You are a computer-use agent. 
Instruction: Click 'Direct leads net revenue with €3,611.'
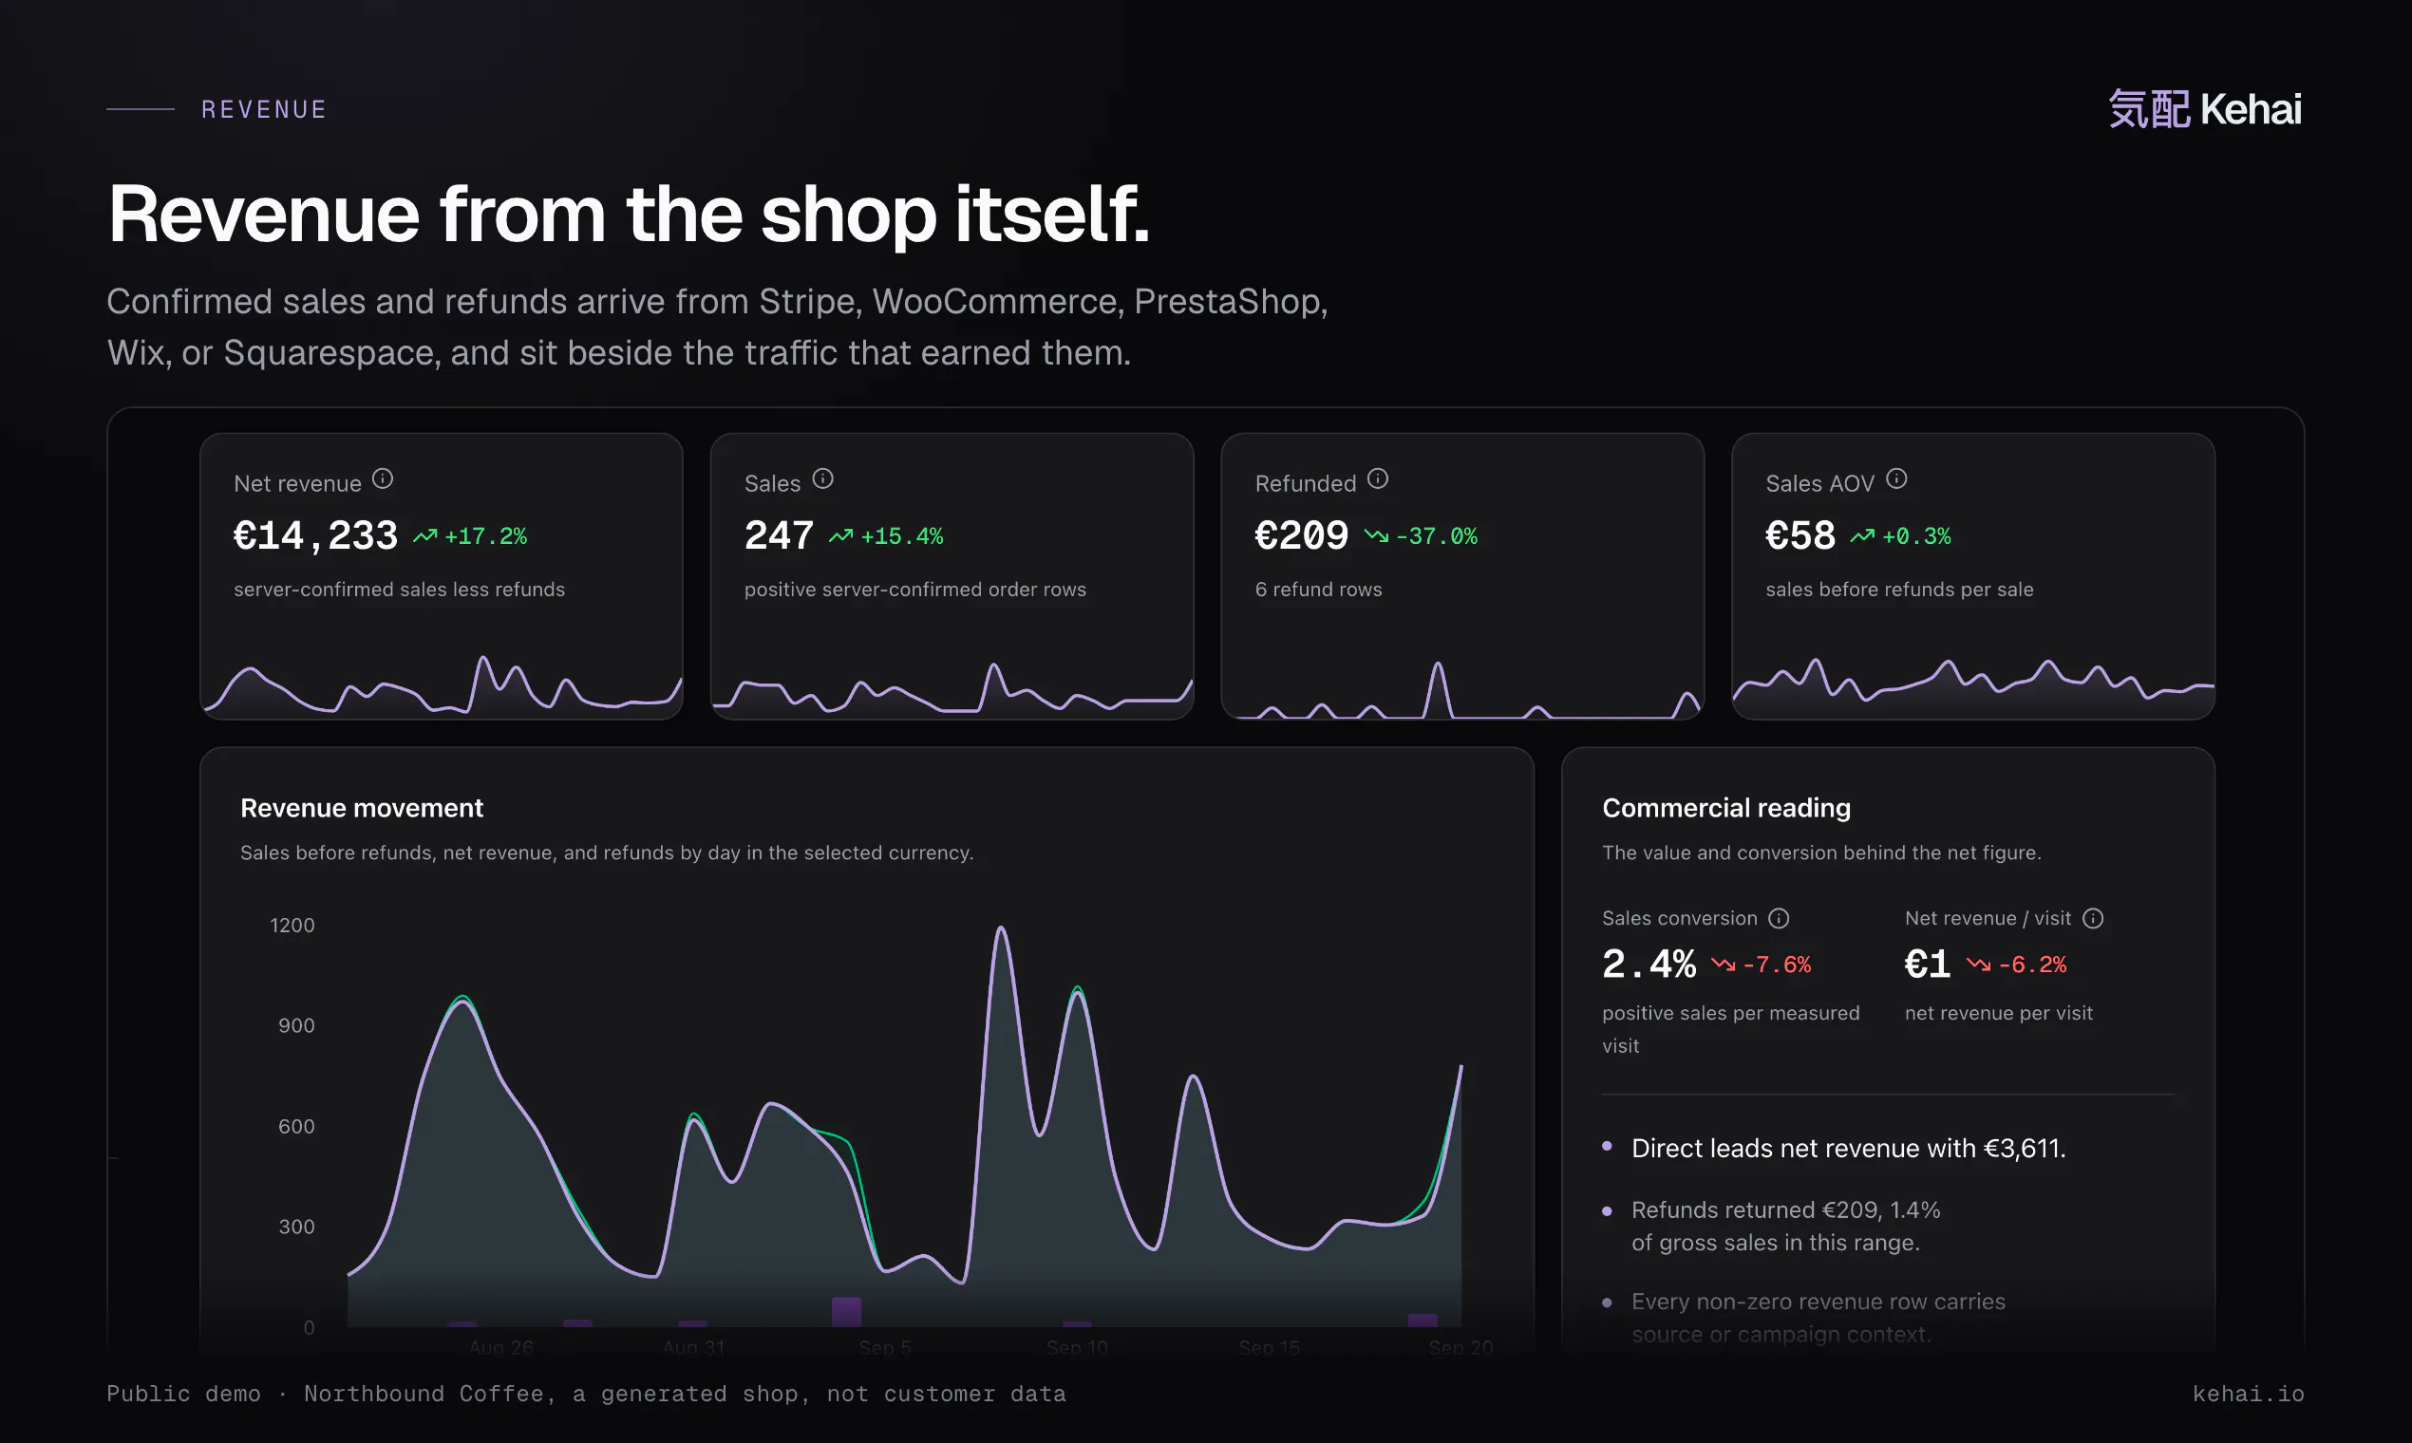(x=1848, y=1149)
